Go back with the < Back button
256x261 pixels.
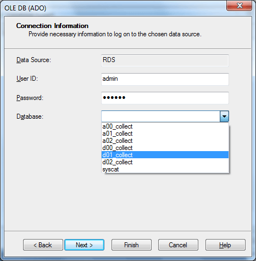[43, 245]
